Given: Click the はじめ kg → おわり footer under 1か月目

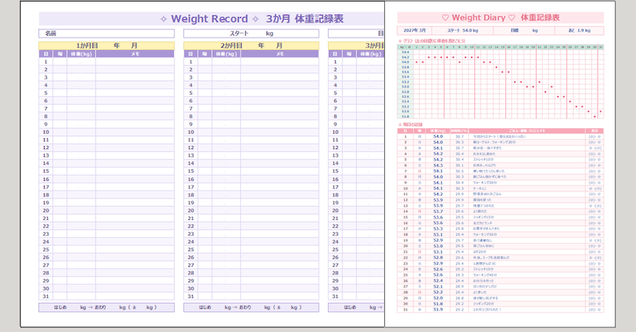Looking at the screenshot, I should coord(107,307).
